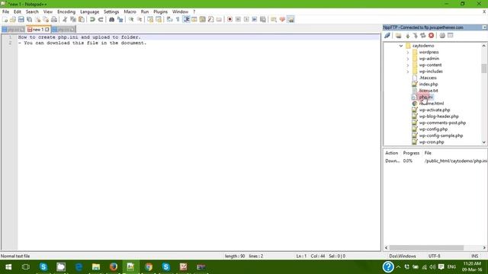Image resolution: width=488 pixels, height=274 pixels.
Task: Expand the wp-content folder
Action: pos(408,65)
